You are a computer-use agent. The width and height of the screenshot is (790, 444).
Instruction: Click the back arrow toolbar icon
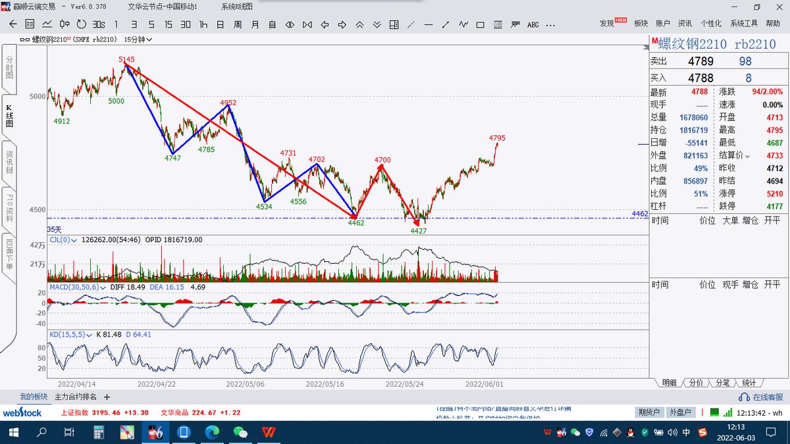(x=13, y=24)
